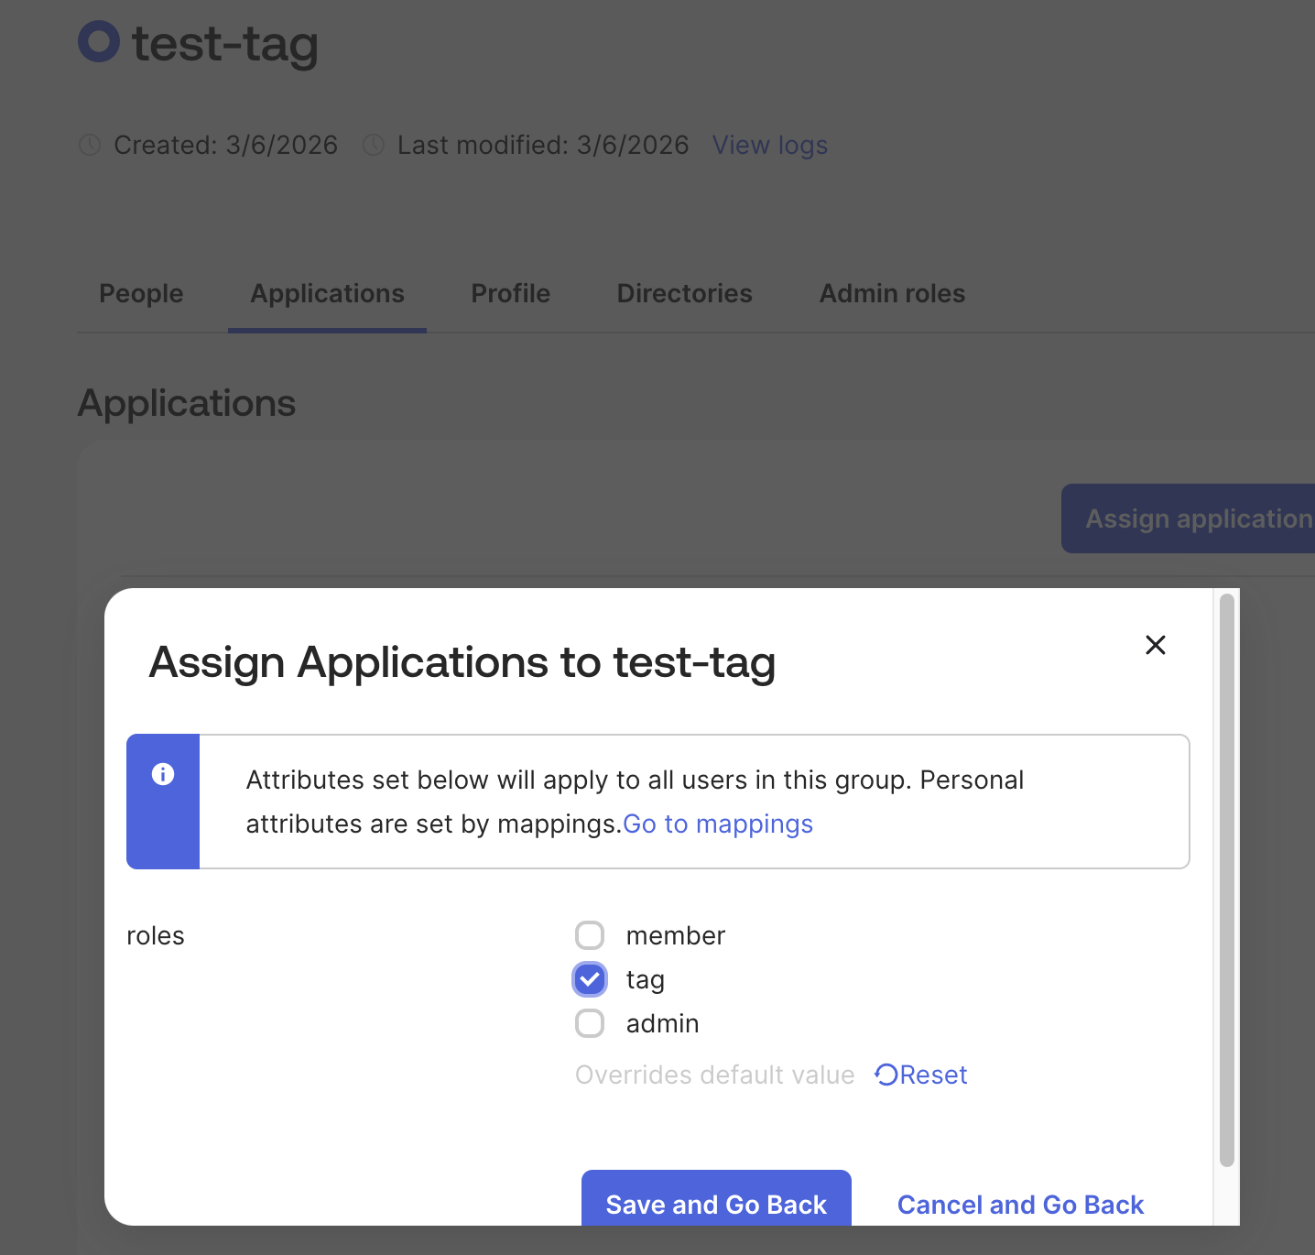Enable the member role checkbox

[589, 934]
